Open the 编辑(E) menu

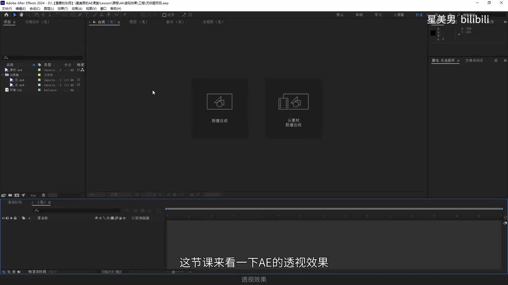pyautogui.click(x=21, y=8)
